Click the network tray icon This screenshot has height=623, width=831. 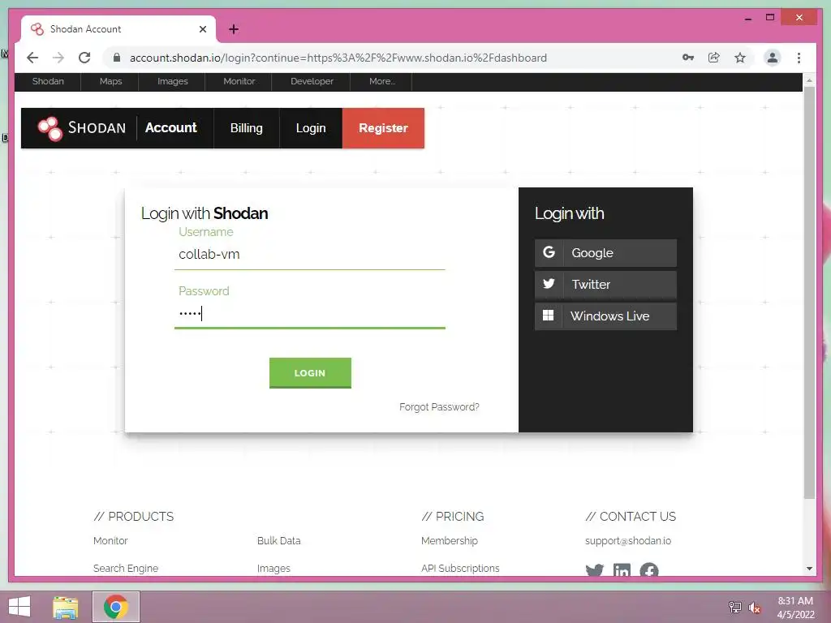(735, 607)
